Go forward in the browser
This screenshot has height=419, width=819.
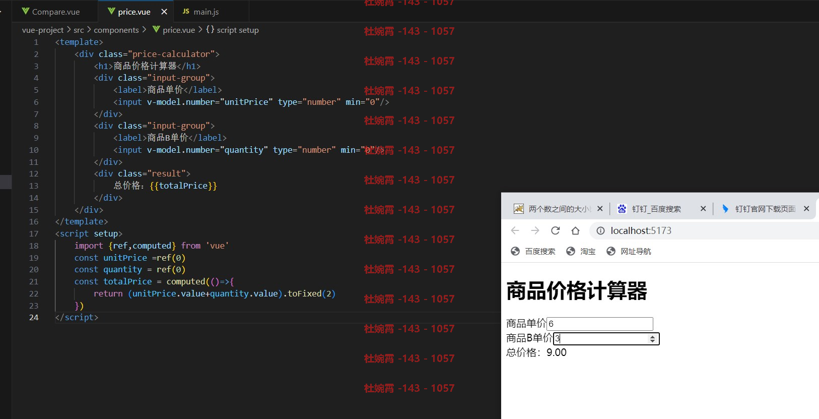[x=535, y=230]
